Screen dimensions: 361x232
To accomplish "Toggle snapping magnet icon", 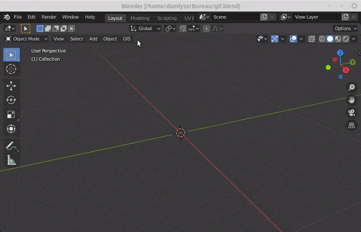I will [183, 28].
